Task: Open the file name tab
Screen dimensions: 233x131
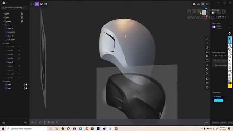Action: pos(15,8)
